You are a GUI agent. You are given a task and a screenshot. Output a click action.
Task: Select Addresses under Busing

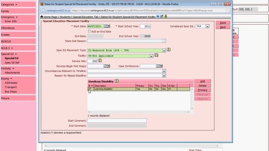(x=11, y=83)
